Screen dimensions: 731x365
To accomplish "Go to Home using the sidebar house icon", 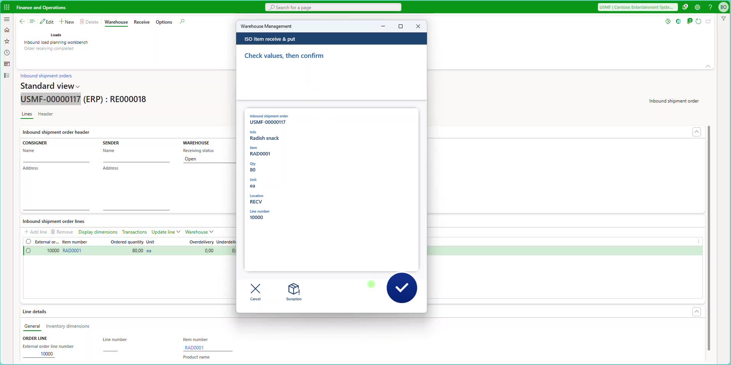I will (7, 30).
